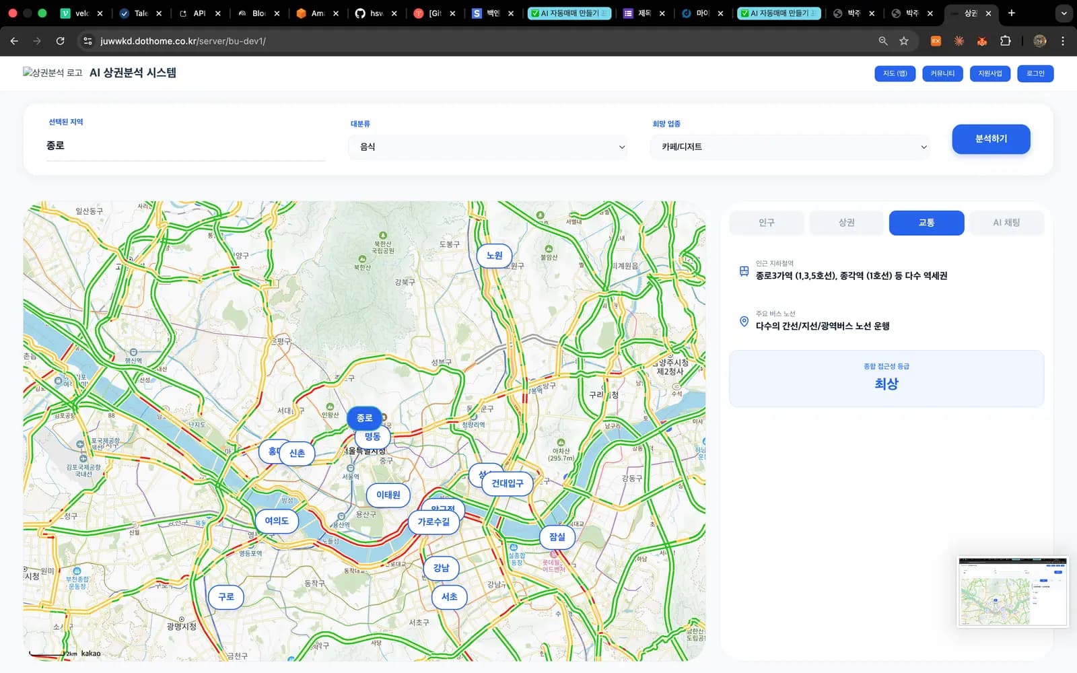Click the site info icon beside URL
Image resolution: width=1077 pixels, height=673 pixels.
[x=88, y=41]
